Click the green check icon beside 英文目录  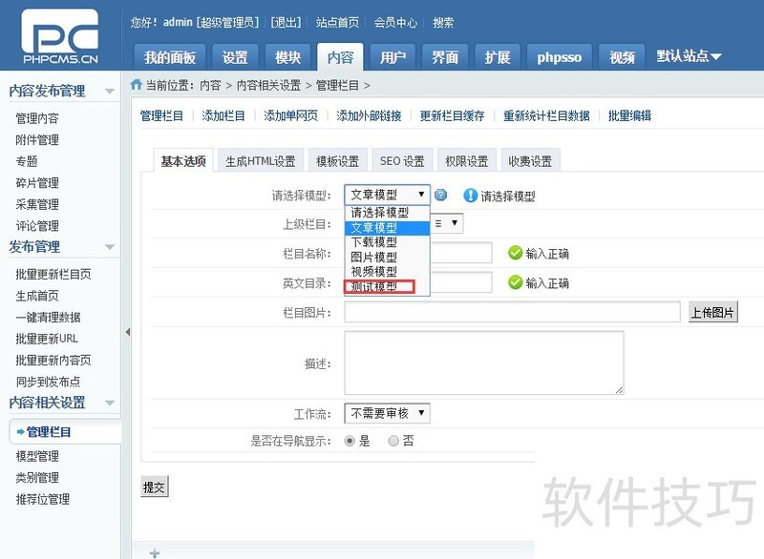click(x=515, y=282)
